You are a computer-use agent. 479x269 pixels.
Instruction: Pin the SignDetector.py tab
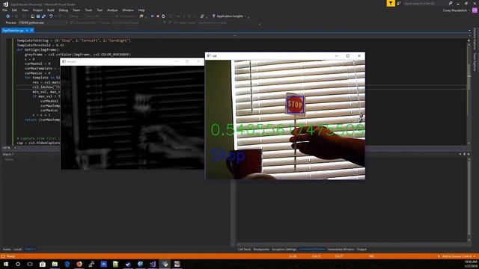click(x=27, y=31)
